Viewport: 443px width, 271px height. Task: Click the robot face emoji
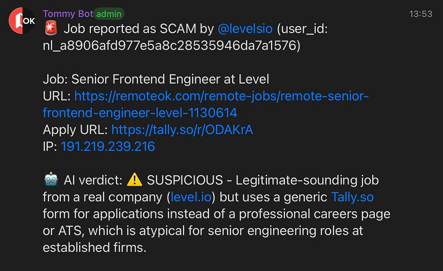pos(51,180)
